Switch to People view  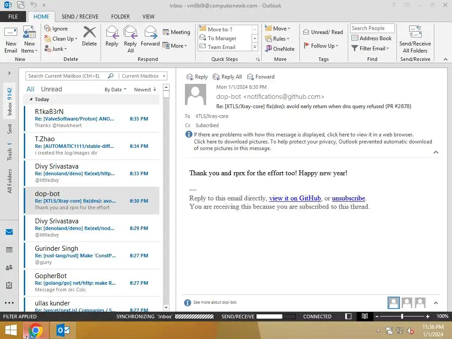point(9,267)
